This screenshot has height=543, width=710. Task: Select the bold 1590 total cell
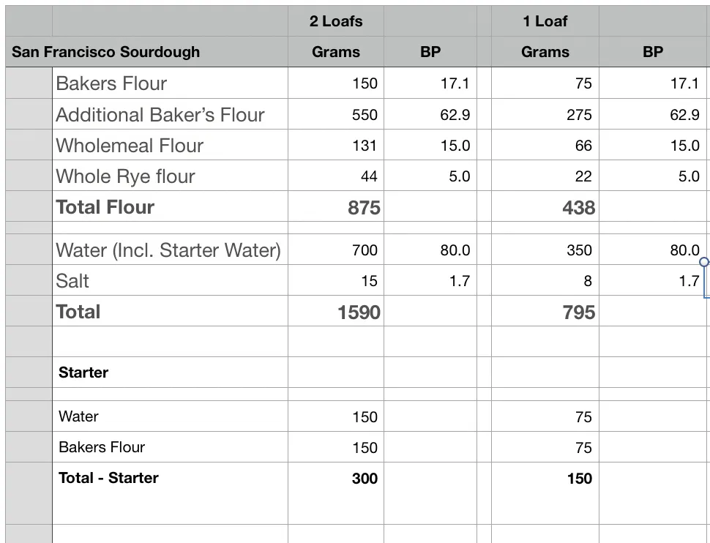(x=359, y=312)
